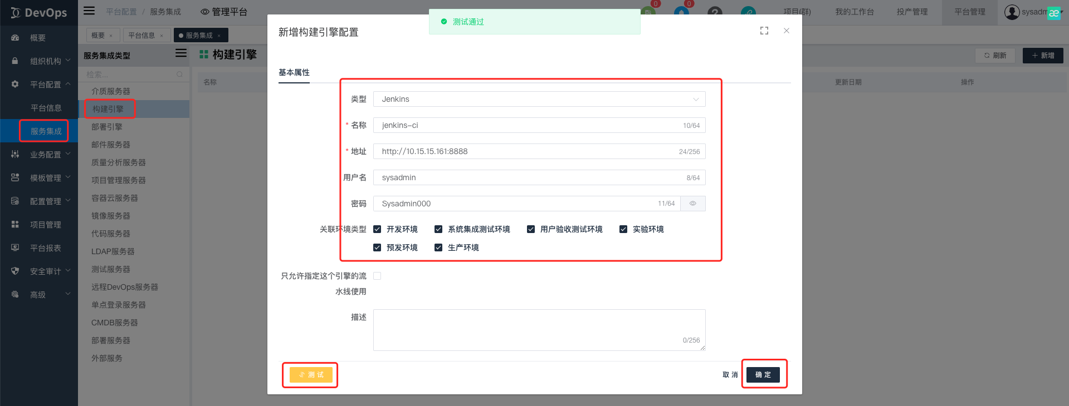Select 部署引擎 in the service type list
The width and height of the screenshot is (1069, 406).
[107, 127]
